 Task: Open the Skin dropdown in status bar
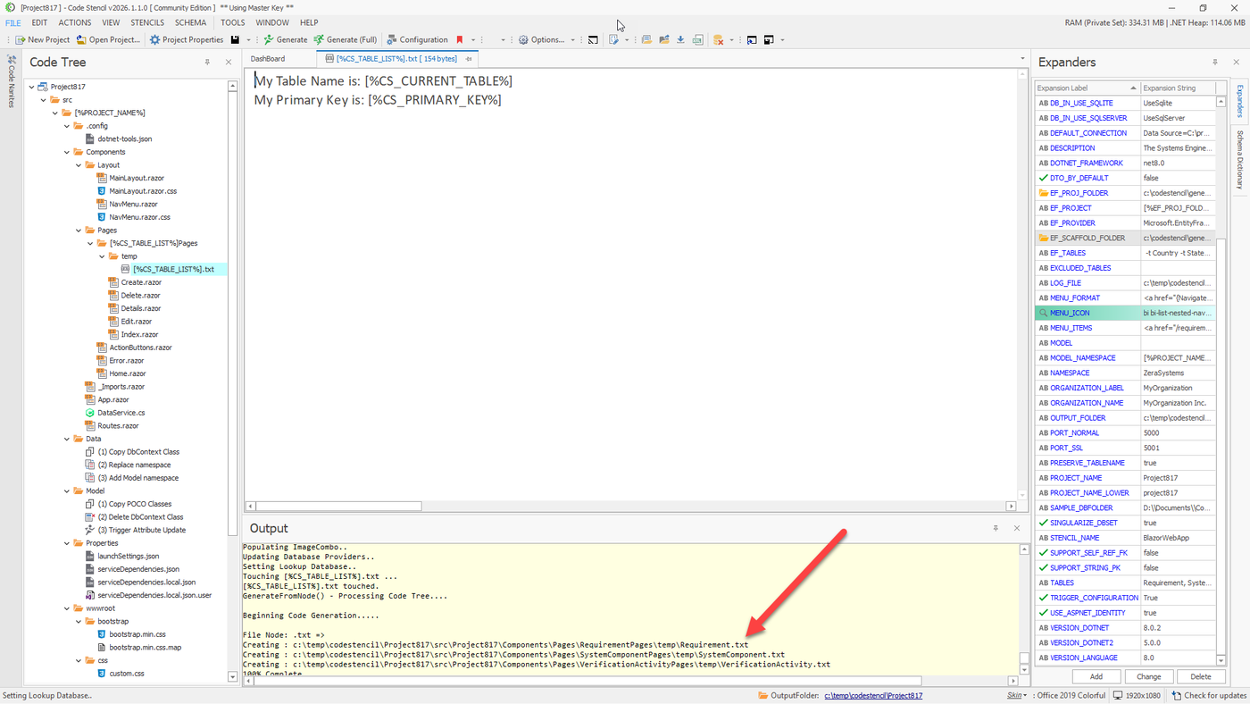1016,695
